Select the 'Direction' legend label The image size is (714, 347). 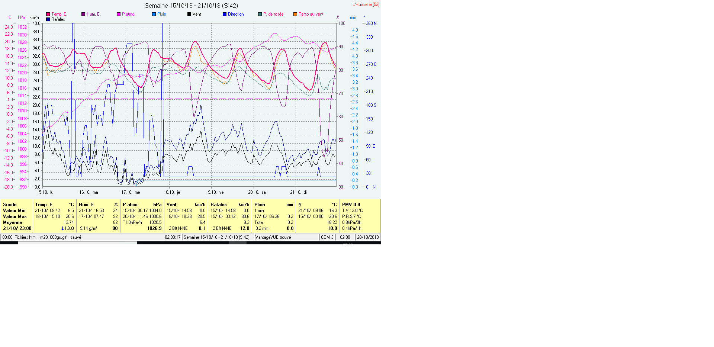click(236, 14)
